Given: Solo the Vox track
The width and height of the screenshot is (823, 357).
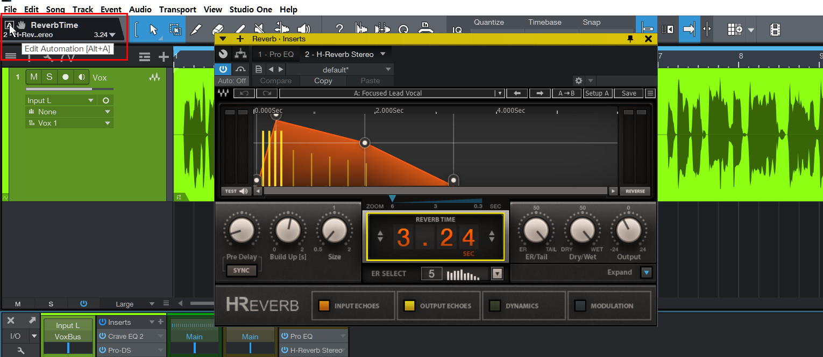Looking at the screenshot, I should pyautogui.click(x=49, y=77).
